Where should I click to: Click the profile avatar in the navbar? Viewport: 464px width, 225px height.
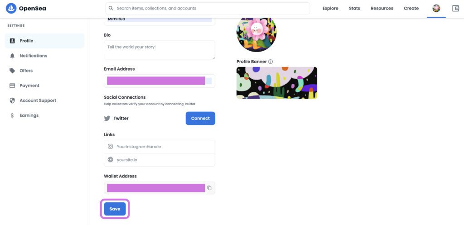point(436,8)
